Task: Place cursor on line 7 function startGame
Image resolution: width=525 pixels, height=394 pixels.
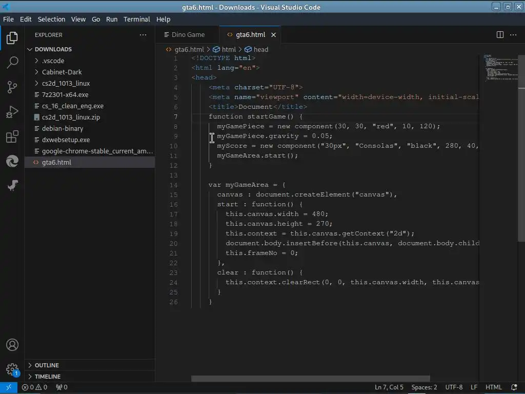Action: pos(255,116)
